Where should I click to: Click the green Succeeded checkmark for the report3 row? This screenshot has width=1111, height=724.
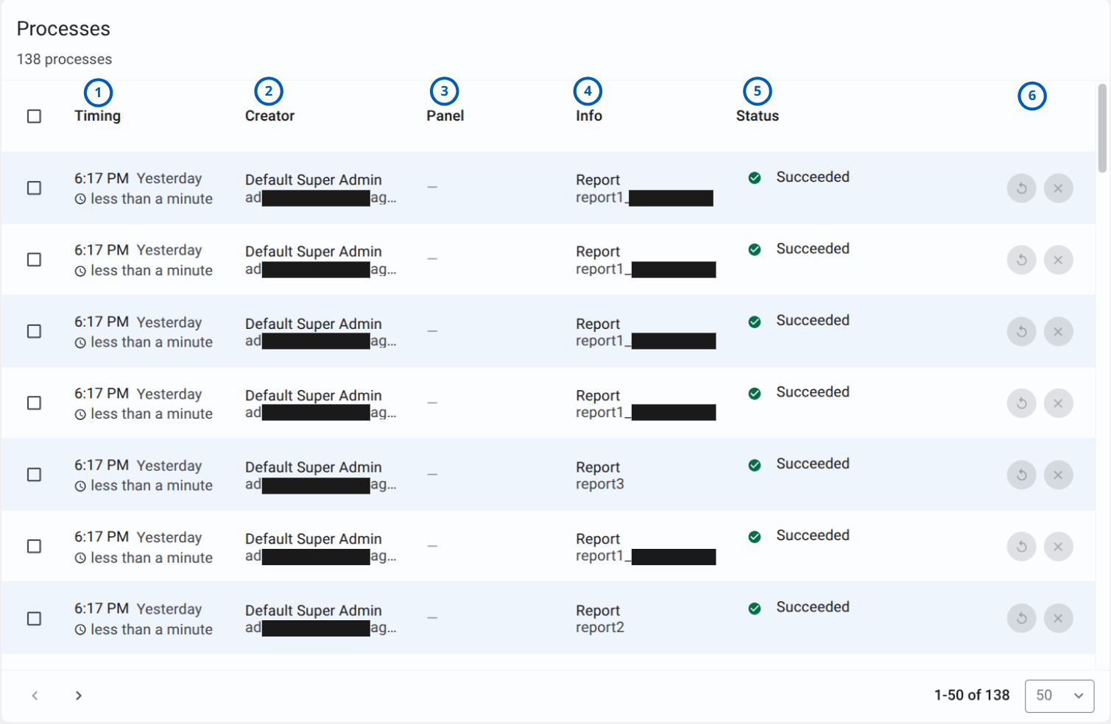755,465
